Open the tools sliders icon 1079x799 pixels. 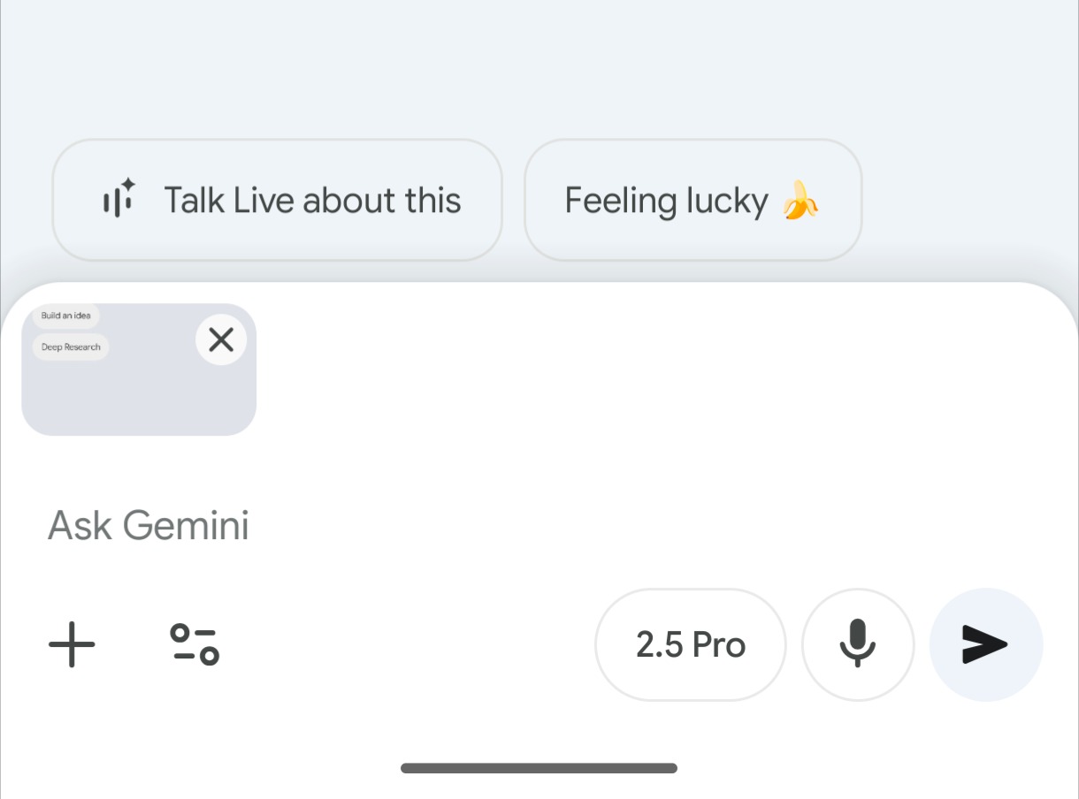pyautogui.click(x=195, y=644)
